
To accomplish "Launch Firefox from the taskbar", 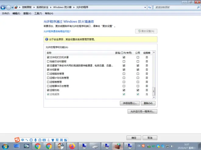I will tap(72, 146).
